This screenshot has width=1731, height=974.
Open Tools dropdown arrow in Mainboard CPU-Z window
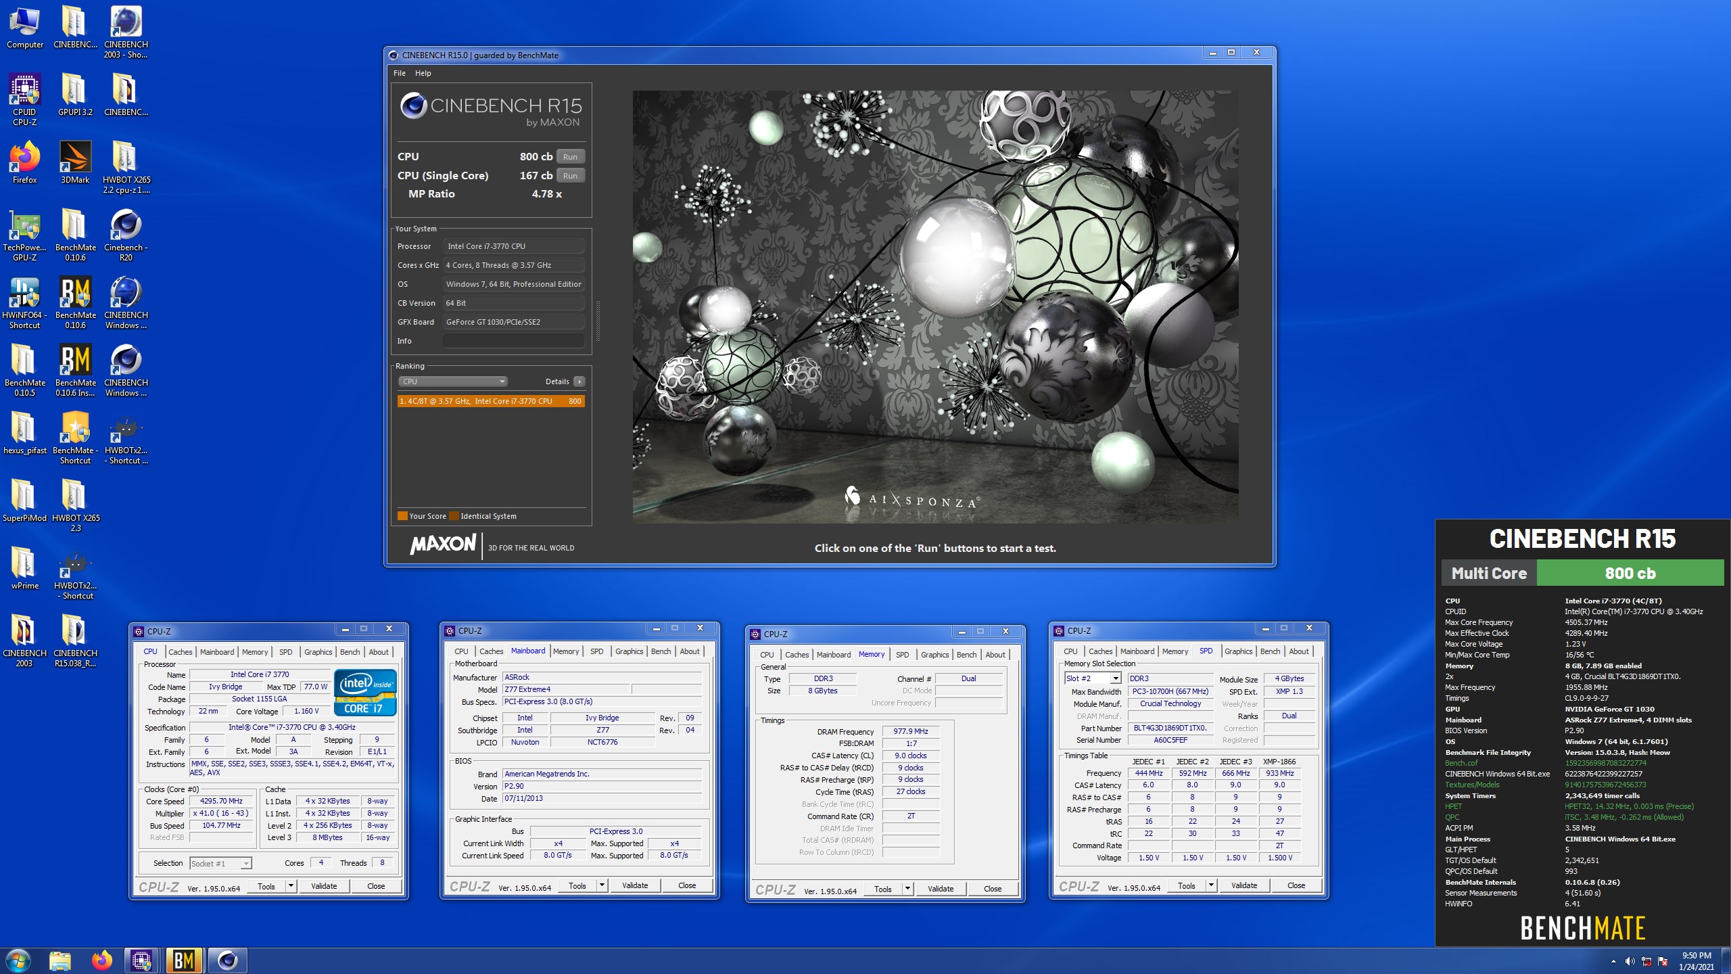click(x=602, y=885)
